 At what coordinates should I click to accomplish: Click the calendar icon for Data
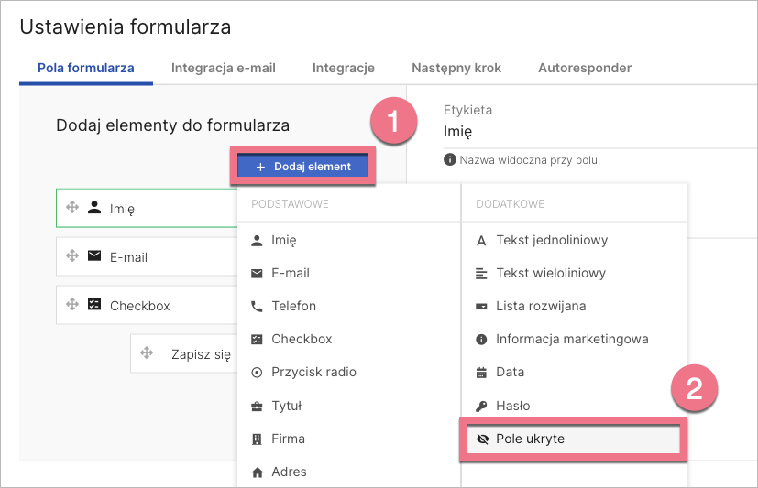[x=481, y=373]
